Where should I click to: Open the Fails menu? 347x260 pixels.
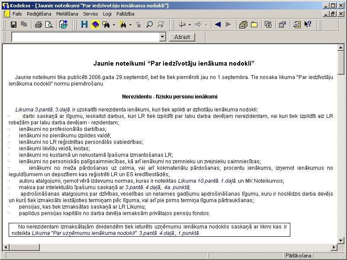click(x=17, y=14)
